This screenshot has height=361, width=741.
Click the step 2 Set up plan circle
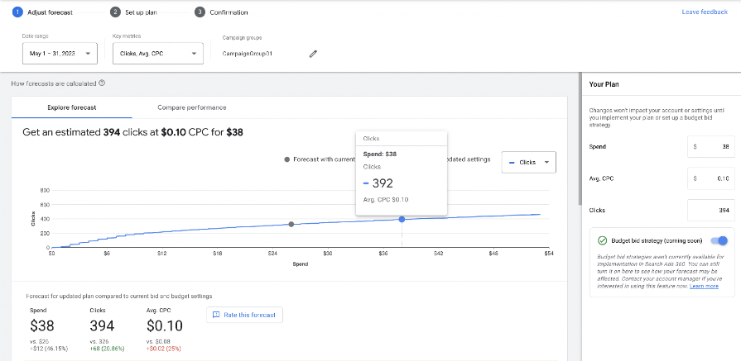click(x=115, y=12)
